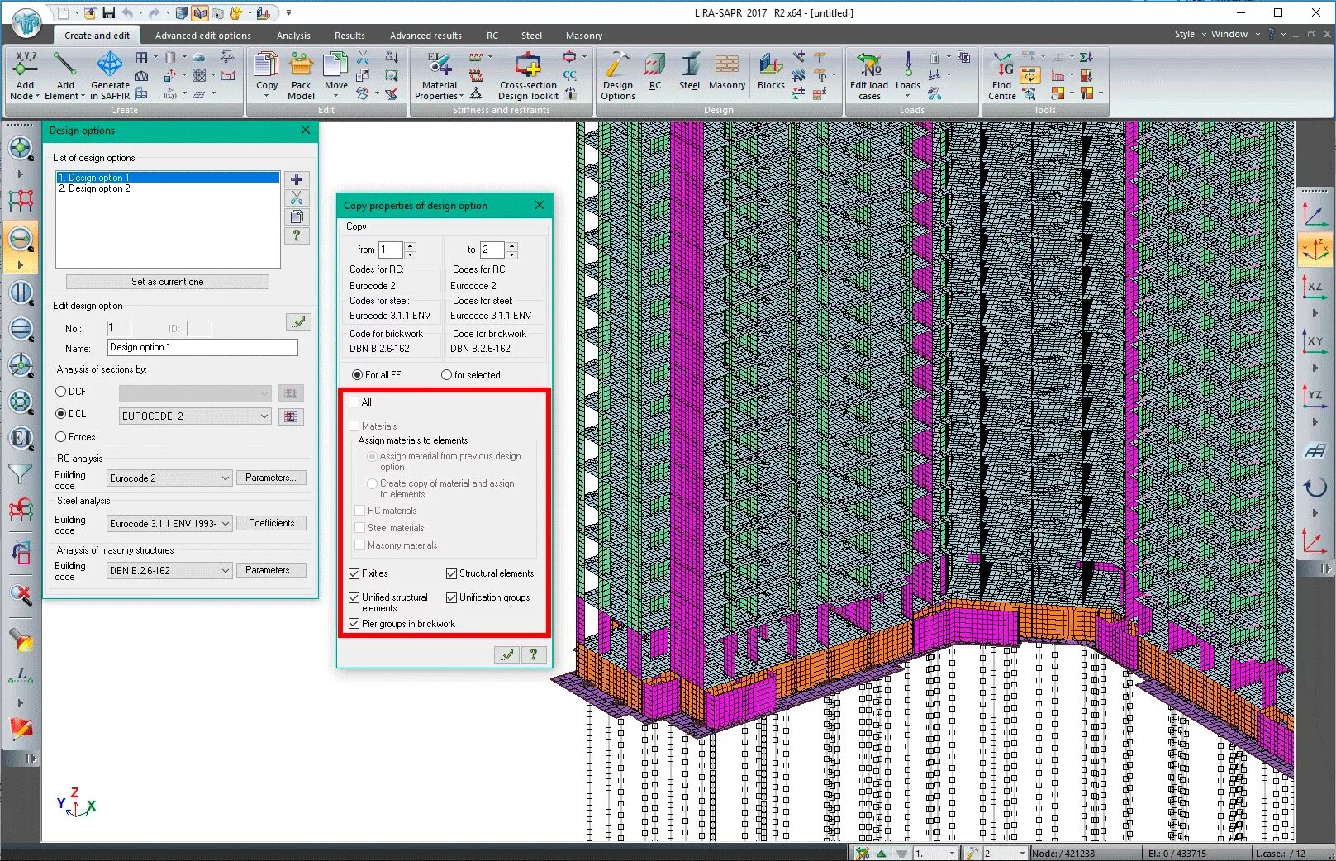The image size is (1336, 861).
Task: Select the DCF radio button
Action: pyautogui.click(x=61, y=392)
